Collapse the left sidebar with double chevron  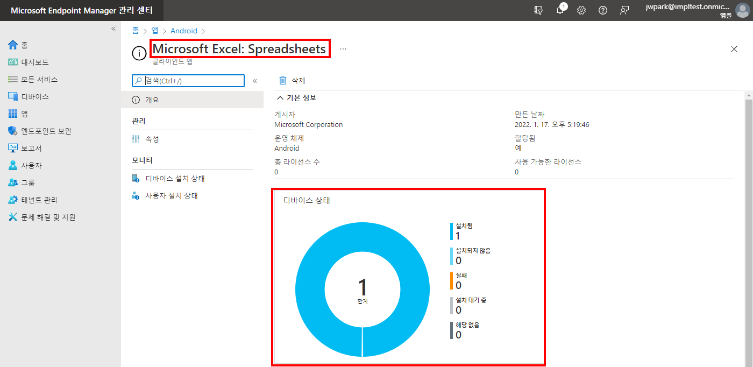pyautogui.click(x=113, y=29)
